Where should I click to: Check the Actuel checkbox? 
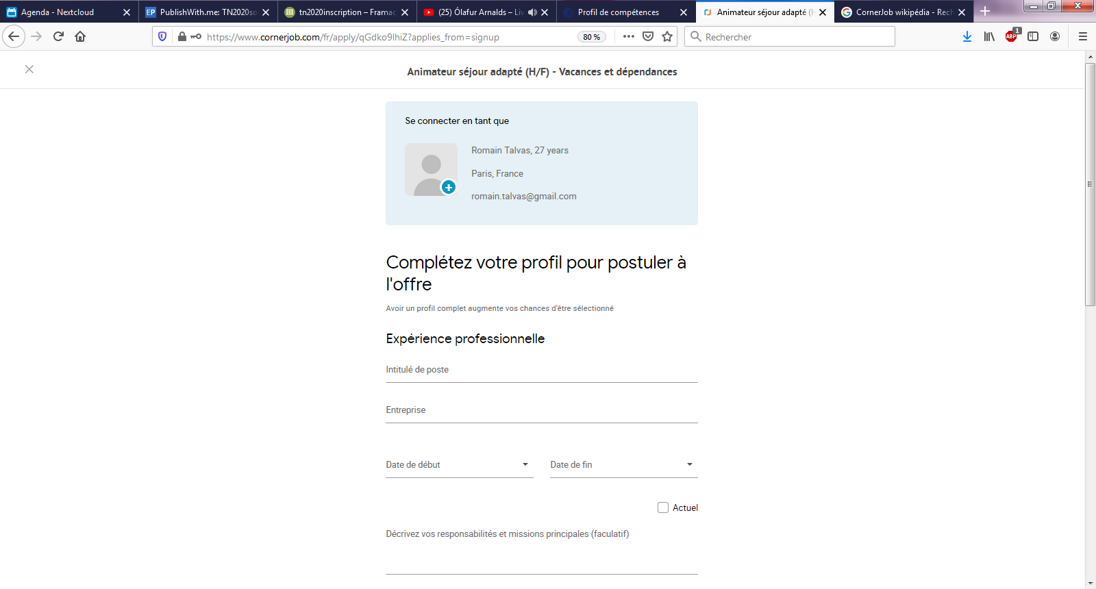(x=663, y=507)
